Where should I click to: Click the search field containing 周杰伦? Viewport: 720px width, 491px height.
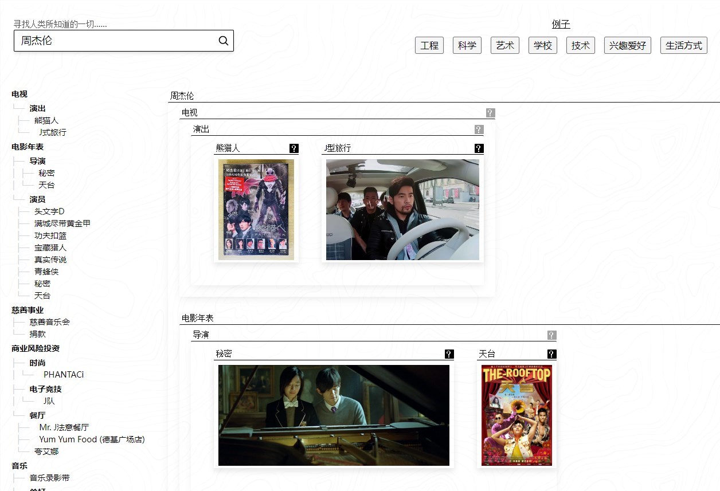click(x=124, y=41)
